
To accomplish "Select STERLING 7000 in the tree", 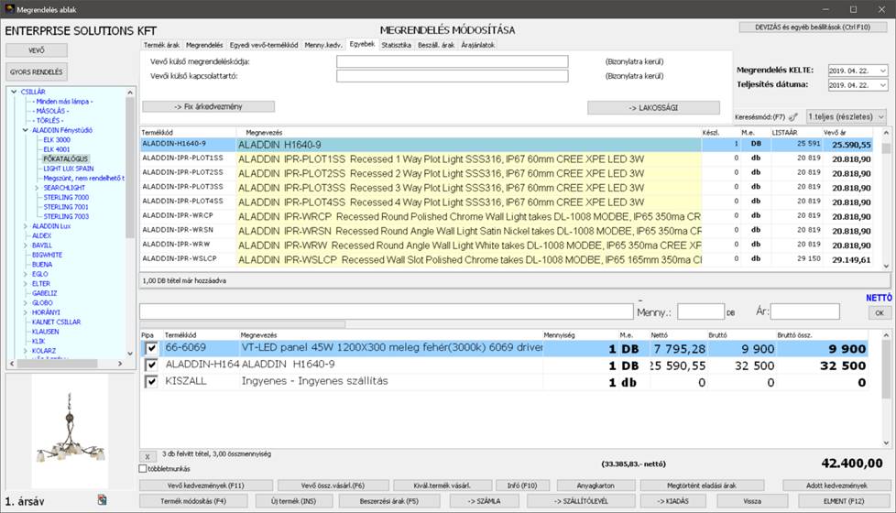I will (66, 198).
